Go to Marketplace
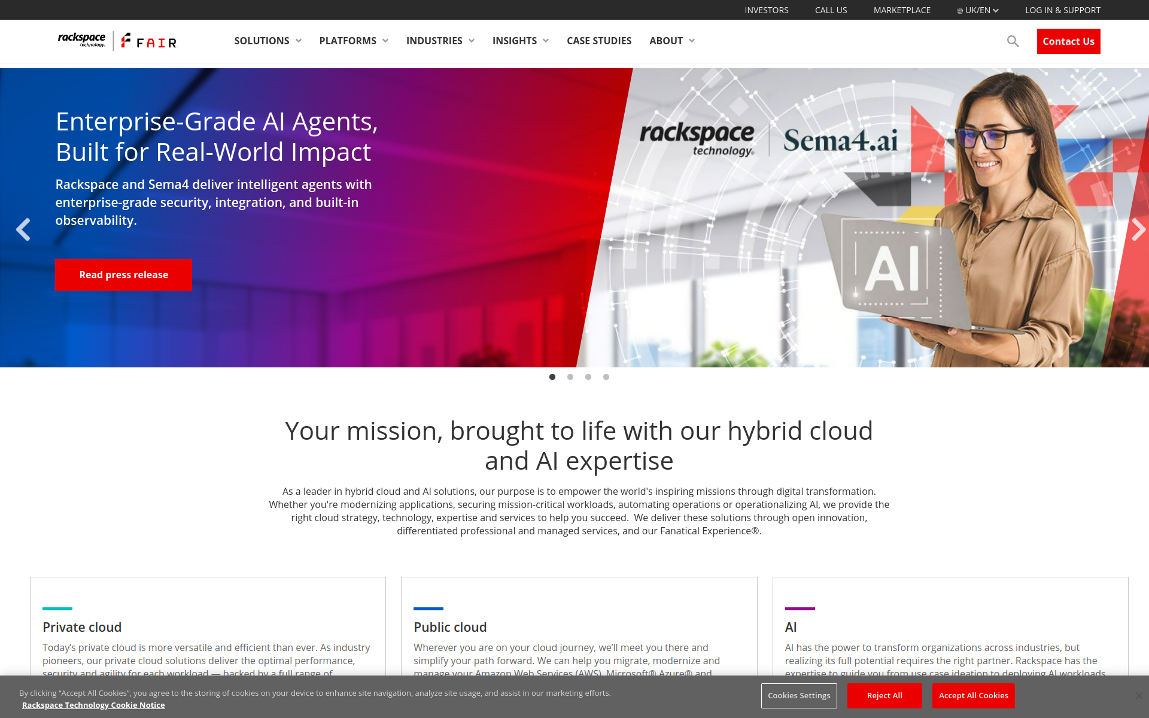The width and height of the screenshot is (1149, 718). (902, 10)
